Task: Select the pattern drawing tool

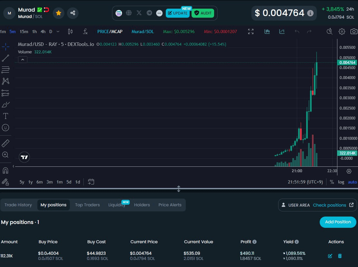Action: click(5, 81)
